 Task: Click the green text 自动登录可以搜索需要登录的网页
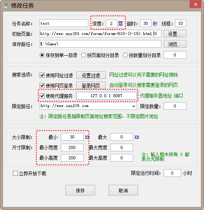click(143, 85)
